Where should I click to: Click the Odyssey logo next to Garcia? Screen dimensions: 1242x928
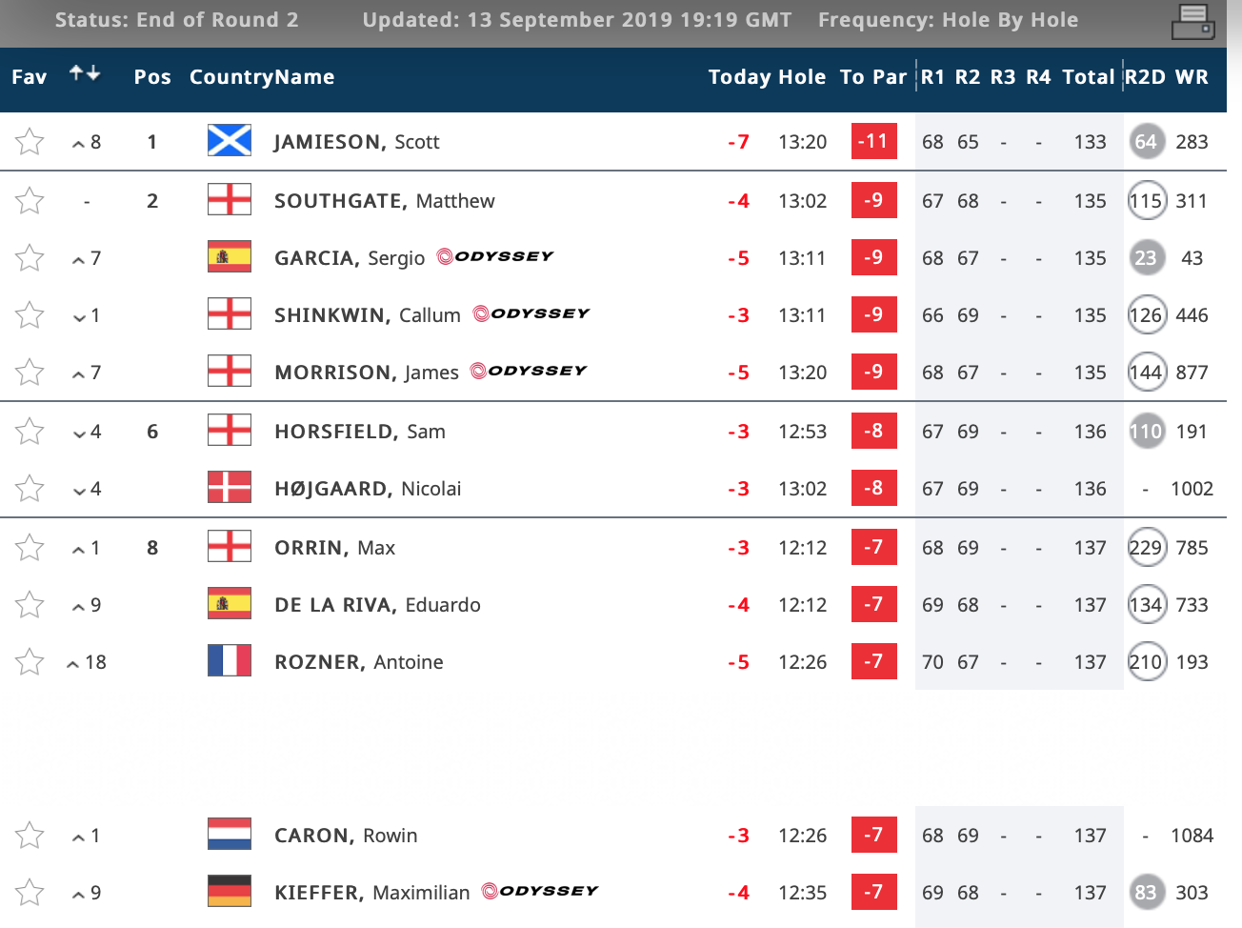pos(495,256)
